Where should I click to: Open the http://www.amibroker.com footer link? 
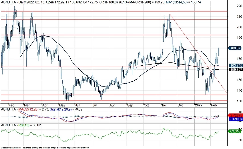(78, 148)
